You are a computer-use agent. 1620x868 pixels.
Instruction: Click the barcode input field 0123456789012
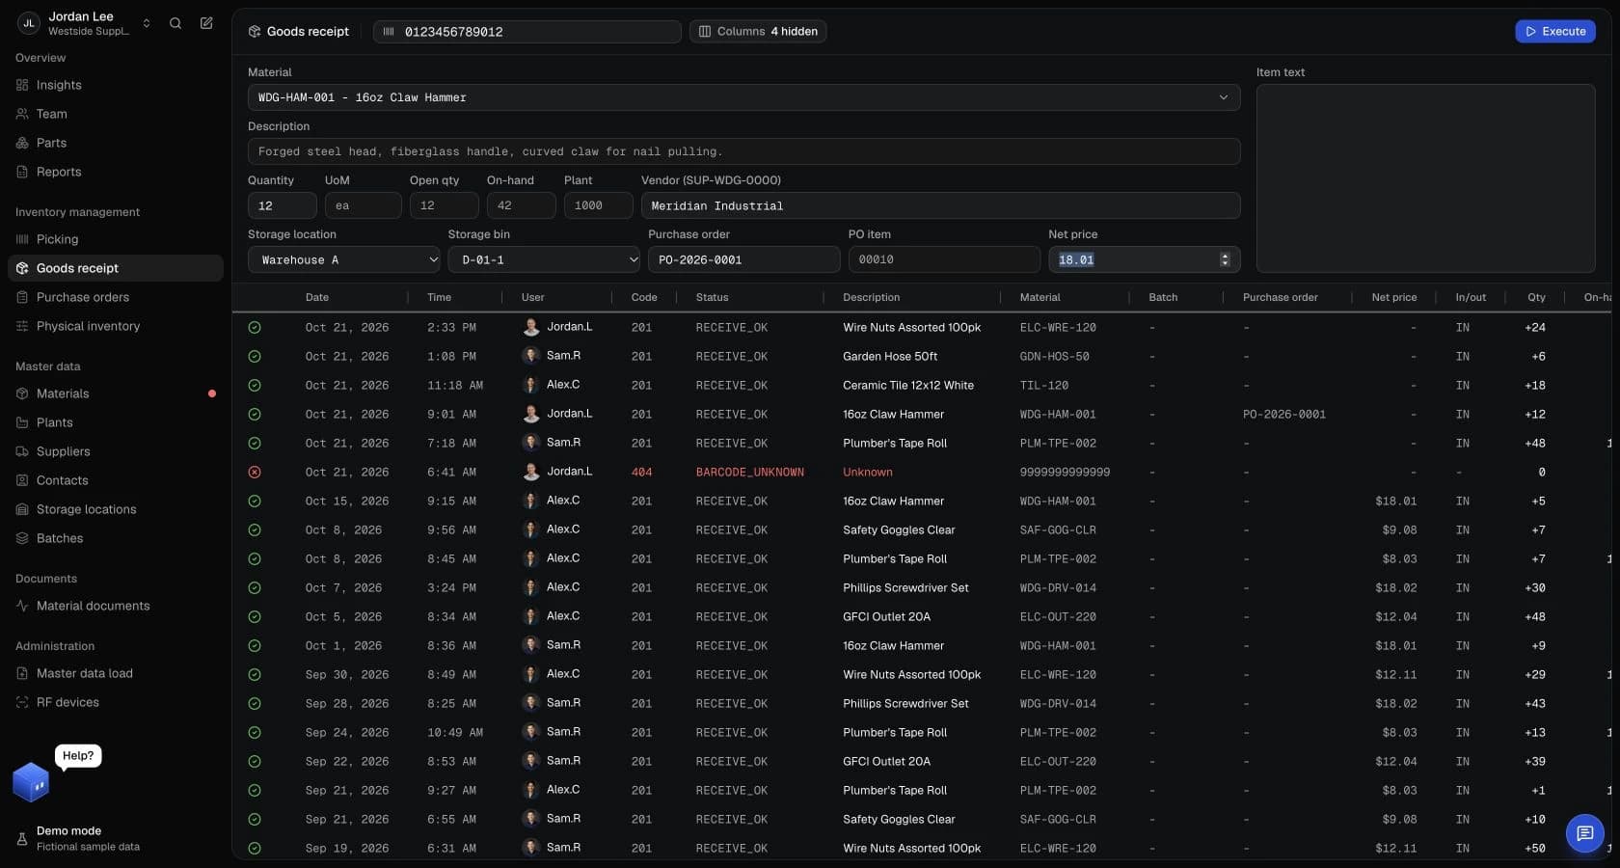coord(527,32)
